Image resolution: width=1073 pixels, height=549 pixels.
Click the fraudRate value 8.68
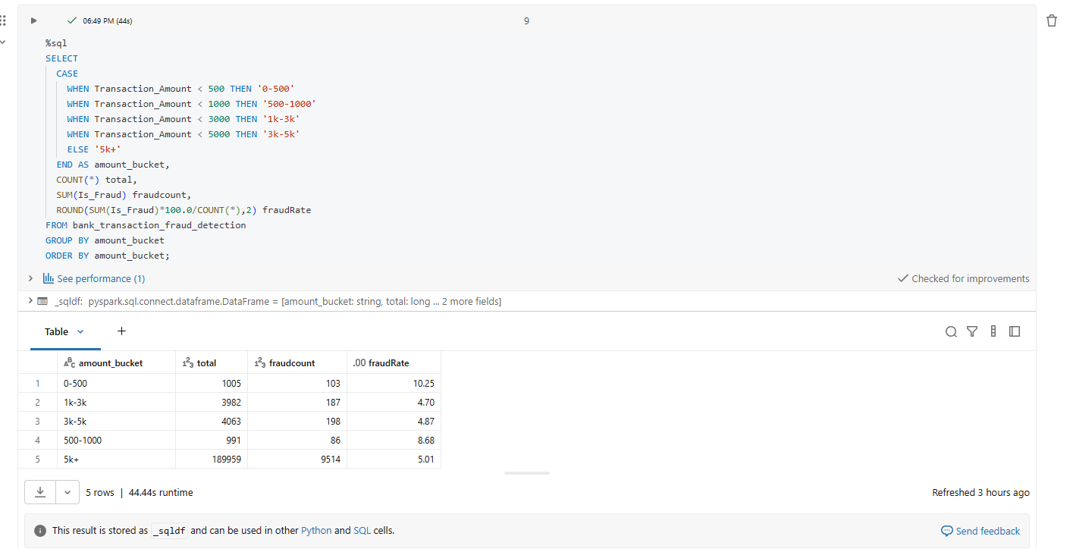425,441
